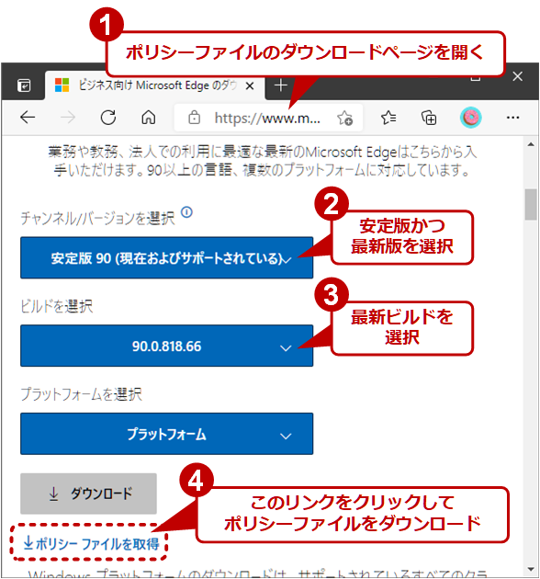Expand the プラットフォーム dropdown
Screen dimensions: 540x579
coord(167,434)
